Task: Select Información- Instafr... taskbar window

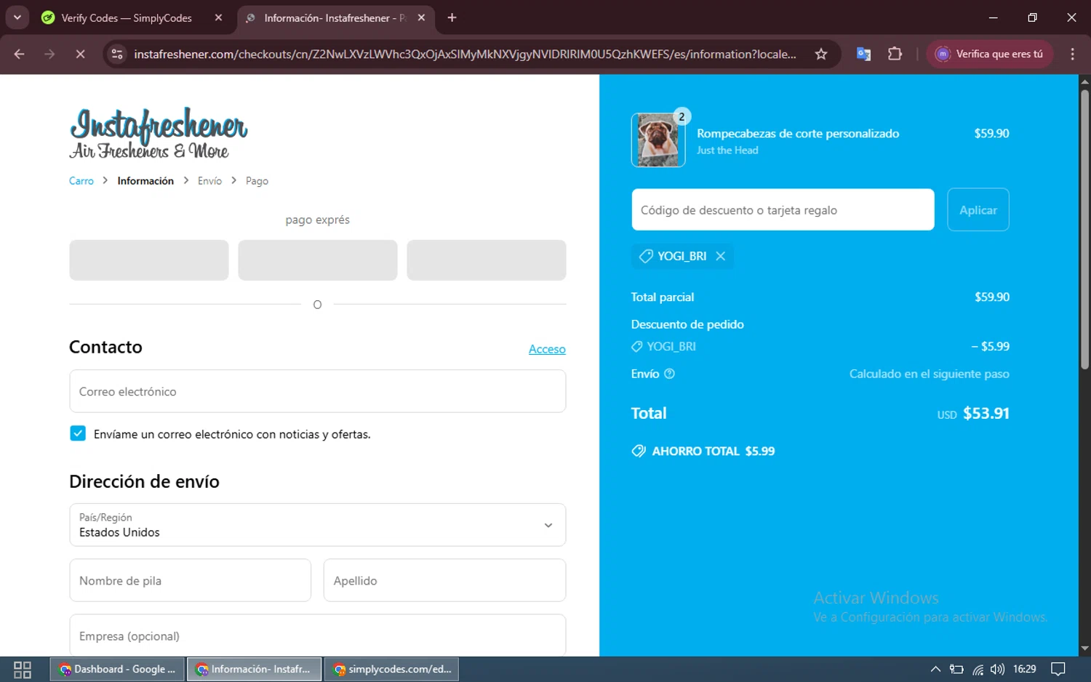Action: [254, 669]
